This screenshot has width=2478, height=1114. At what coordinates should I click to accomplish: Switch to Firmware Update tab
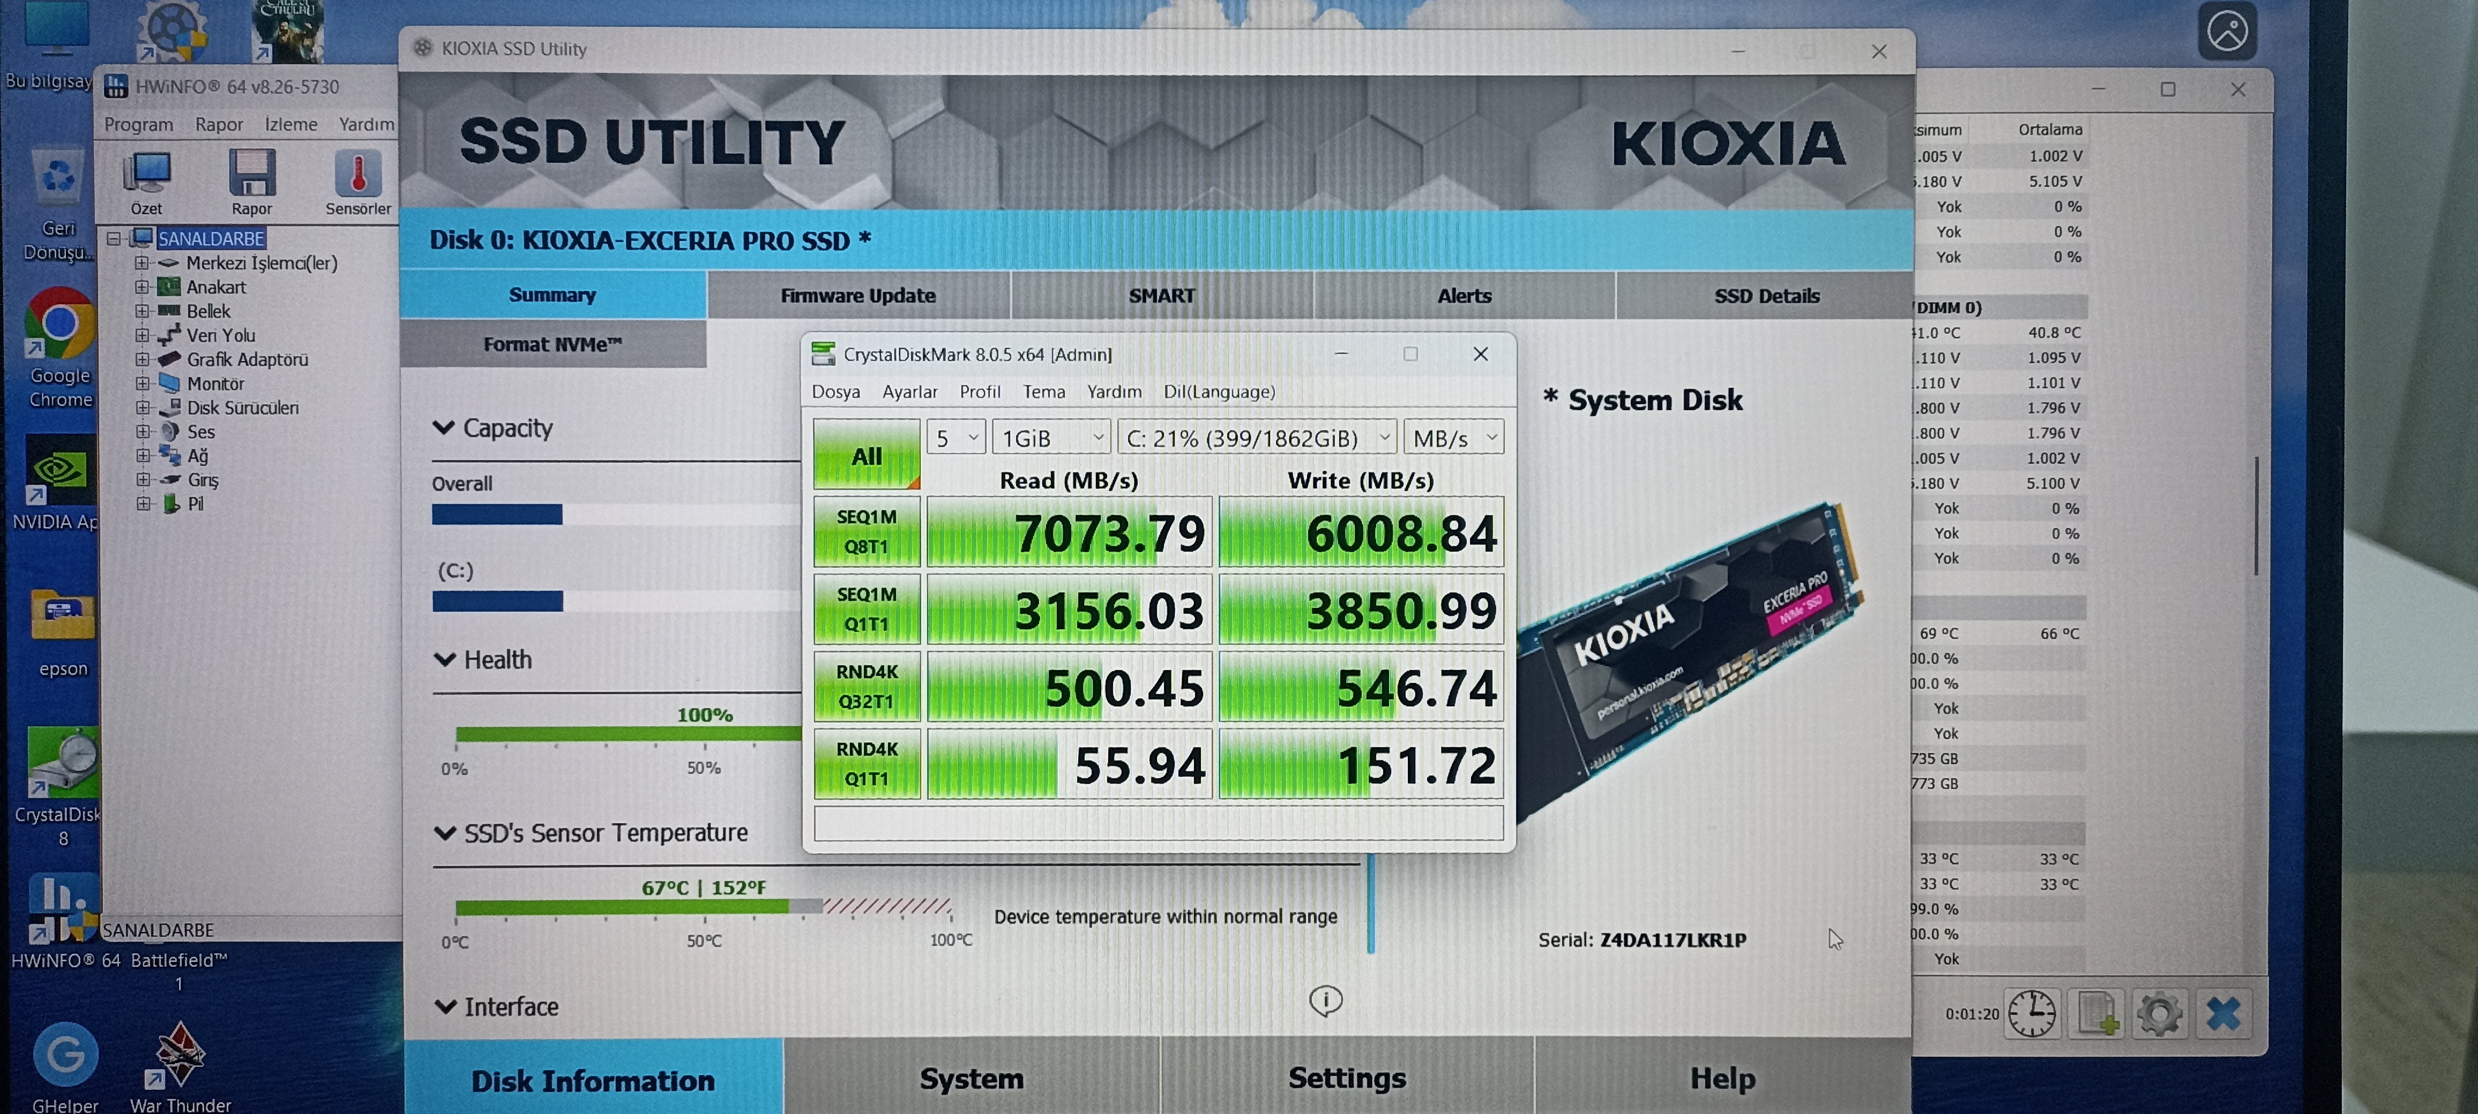pyautogui.click(x=858, y=295)
